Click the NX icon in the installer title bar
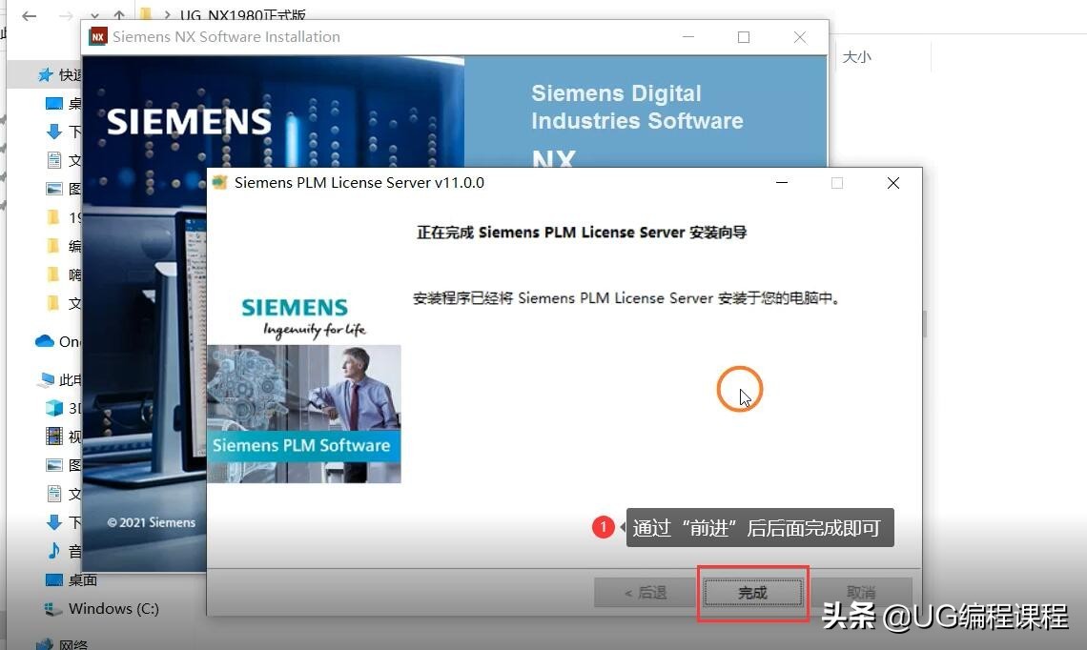The height and width of the screenshot is (650, 1087). pyautogui.click(x=97, y=36)
